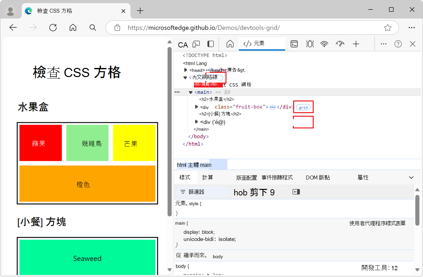Open the Console drawer icon
Image resolution: width=423 pixels, height=277 pixels.
point(294,43)
